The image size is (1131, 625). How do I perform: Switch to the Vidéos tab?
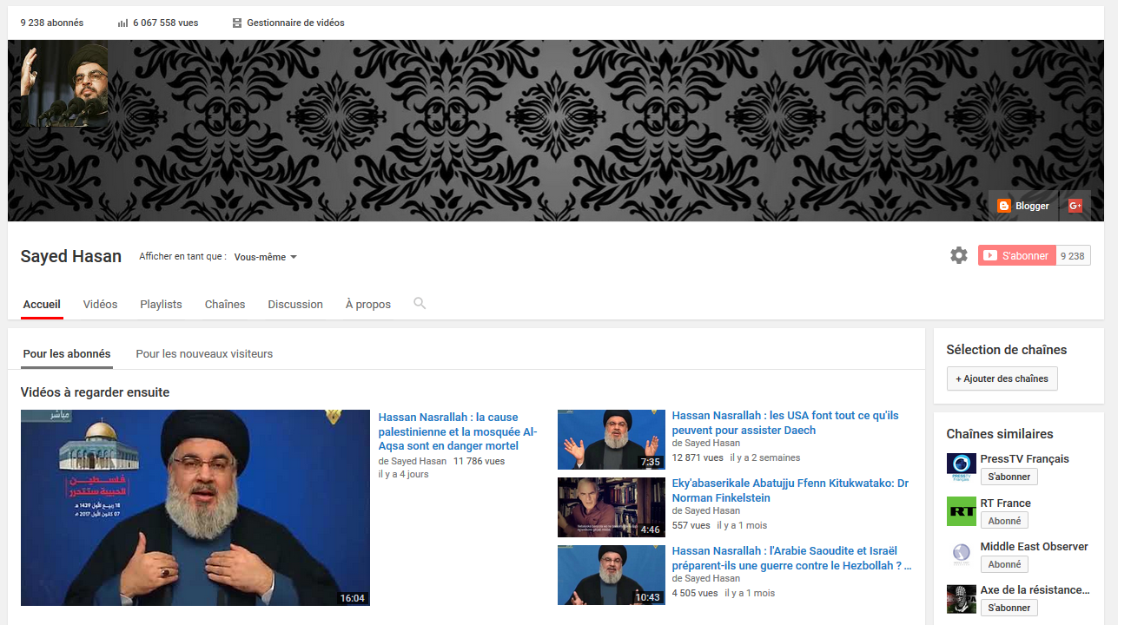pyautogui.click(x=100, y=304)
